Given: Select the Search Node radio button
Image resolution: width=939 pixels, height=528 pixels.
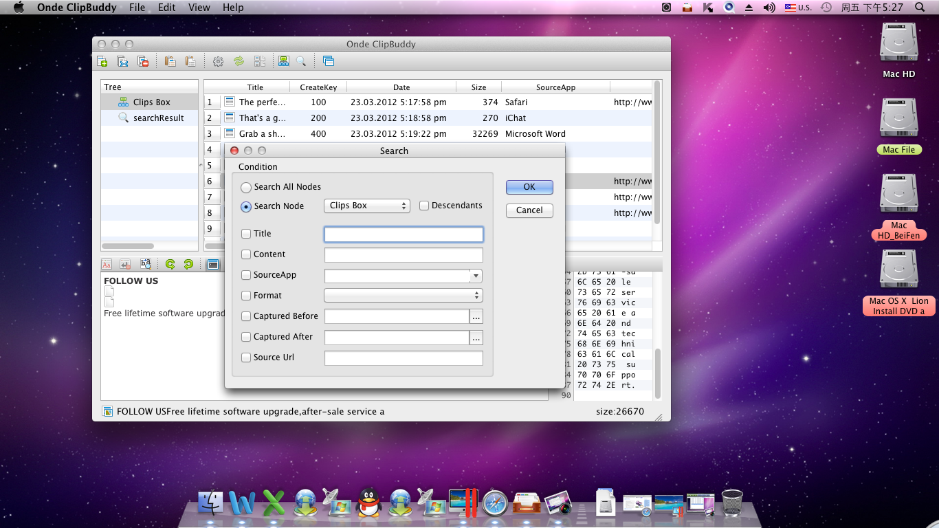Looking at the screenshot, I should [246, 206].
